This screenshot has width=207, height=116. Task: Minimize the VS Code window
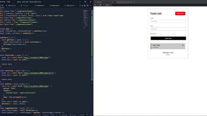click(80, 2)
